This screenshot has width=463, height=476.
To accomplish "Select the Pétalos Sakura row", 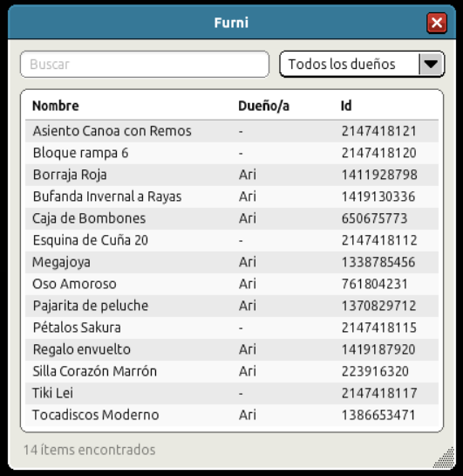I will tap(232, 328).
